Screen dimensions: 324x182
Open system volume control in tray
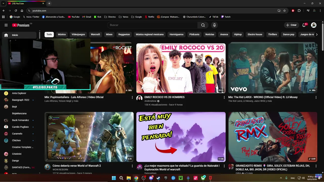coord(303,178)
